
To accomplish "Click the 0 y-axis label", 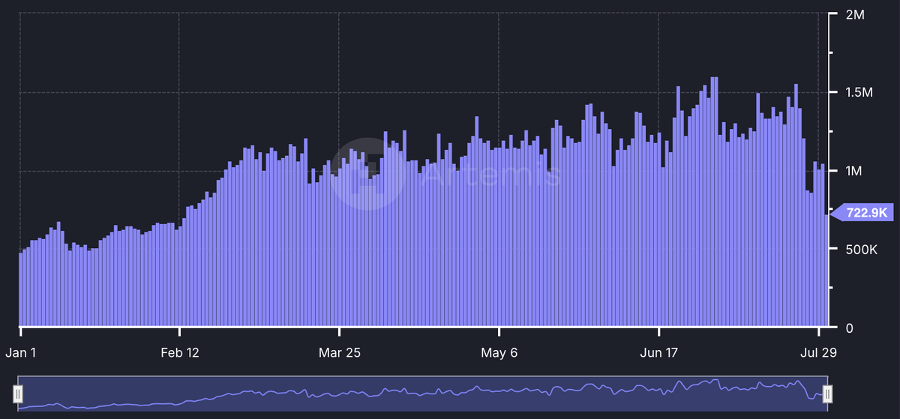I will pyautogui.click(x=849, y=328).
